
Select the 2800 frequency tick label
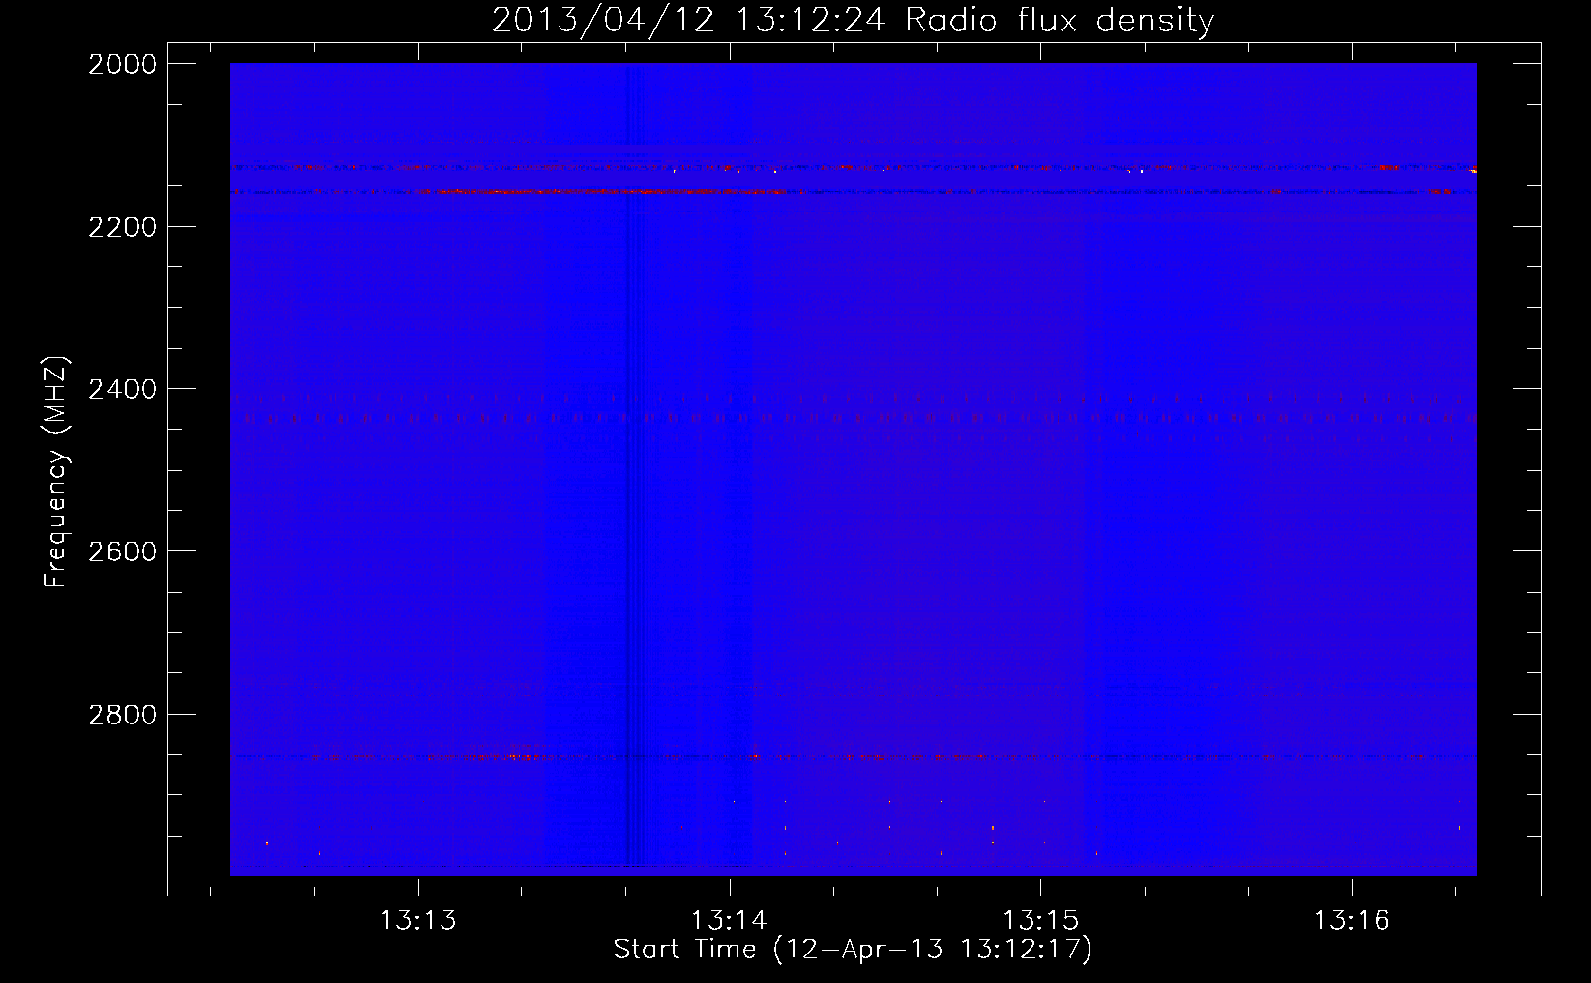pyautogui.click(x=123, y=714)
